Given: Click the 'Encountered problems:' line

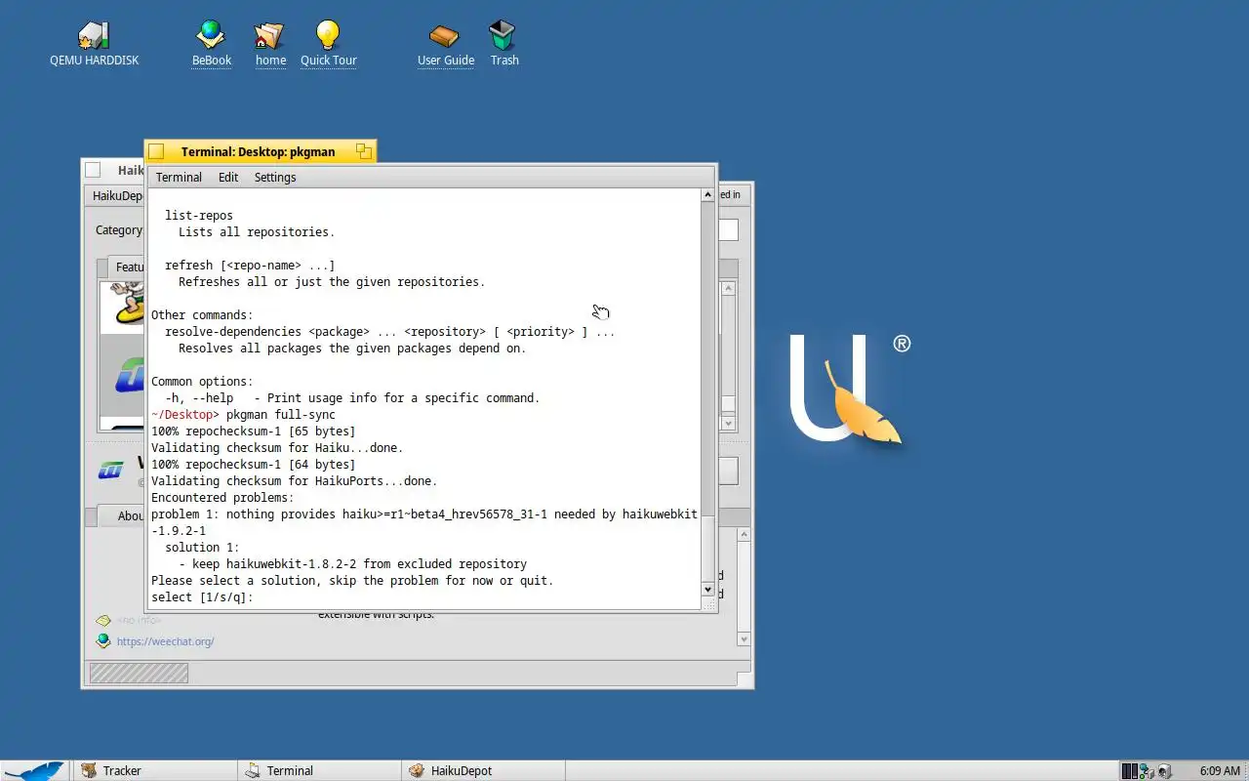Looking at the screenshot, I should point(222,497).
